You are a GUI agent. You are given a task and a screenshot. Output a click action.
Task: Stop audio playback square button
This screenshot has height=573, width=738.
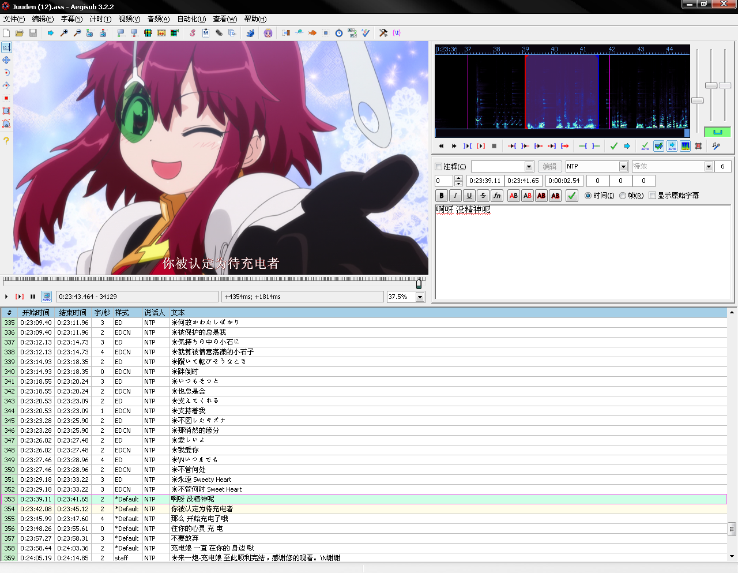pyautogui.click(x=494, y=146)
